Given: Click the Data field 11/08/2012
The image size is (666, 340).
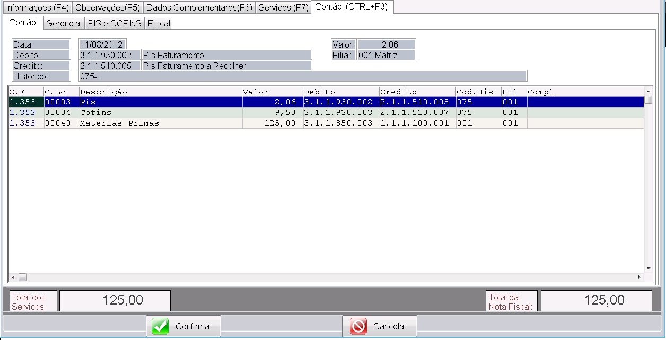Looking at the screenshot, I should 102,44.
